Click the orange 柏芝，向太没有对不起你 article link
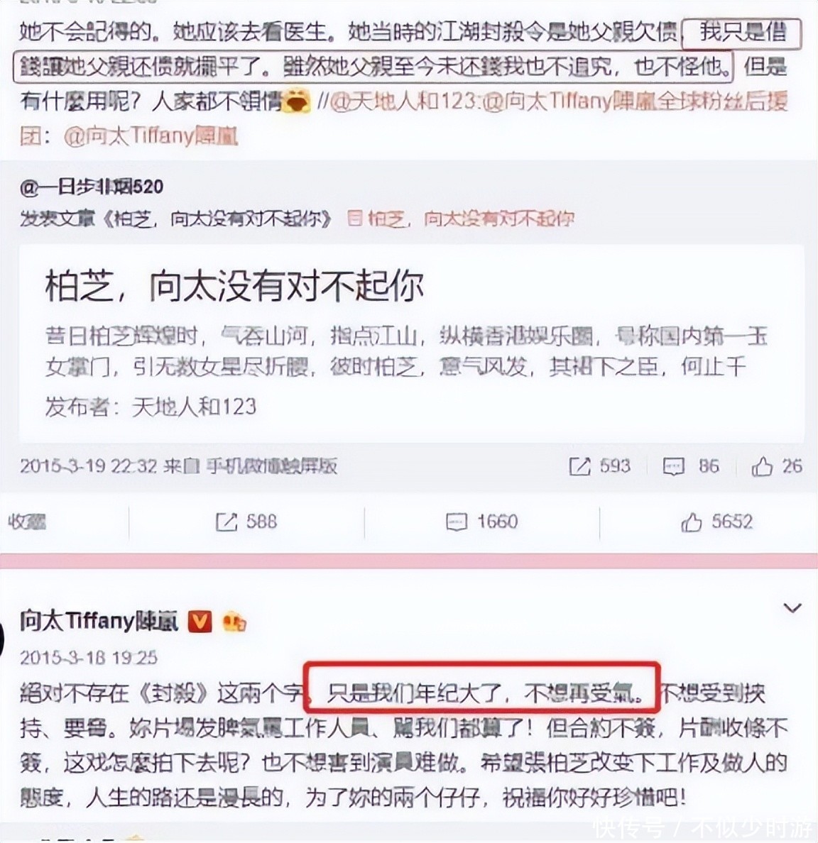This screenshot has height=843, width=818. click(x=462, y=219)
